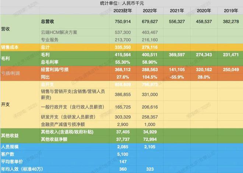This screenshot has height=173, width=243.
Task: Select cell value 2,900
Action: (123, 124)
